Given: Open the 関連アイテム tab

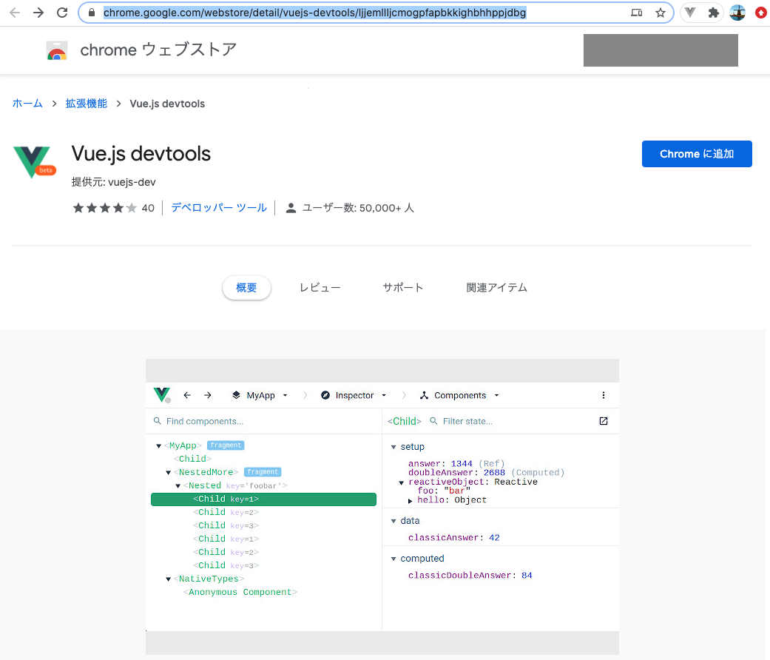Looking at the screenshot, I should (496, 287).
